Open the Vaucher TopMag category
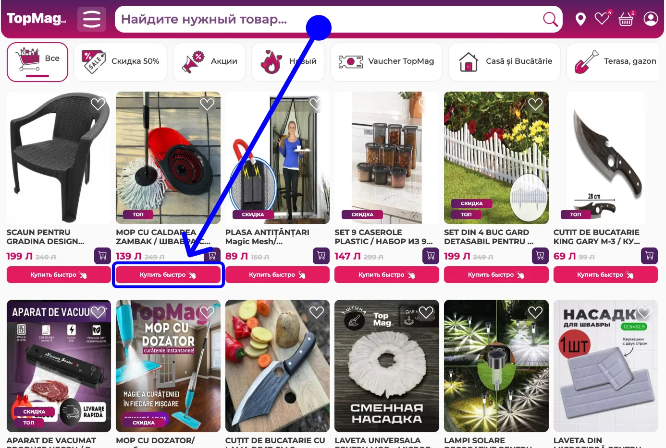This screenshot has width=666, height=448. coord(386,62)
